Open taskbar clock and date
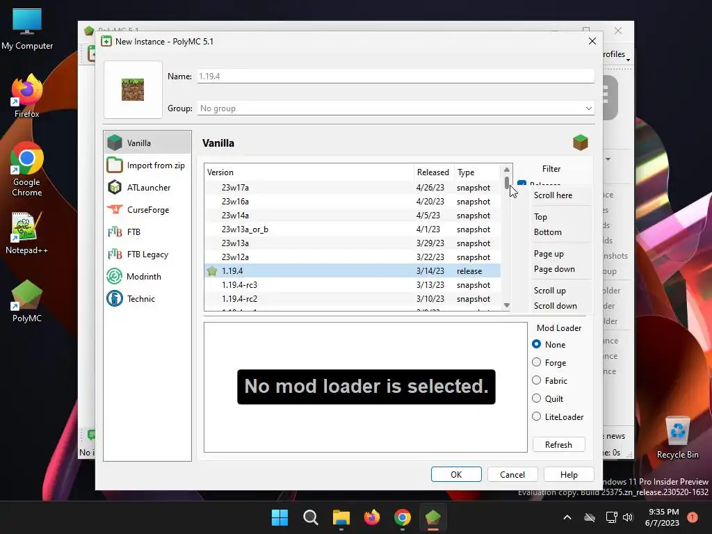 (x=662, y=517)
